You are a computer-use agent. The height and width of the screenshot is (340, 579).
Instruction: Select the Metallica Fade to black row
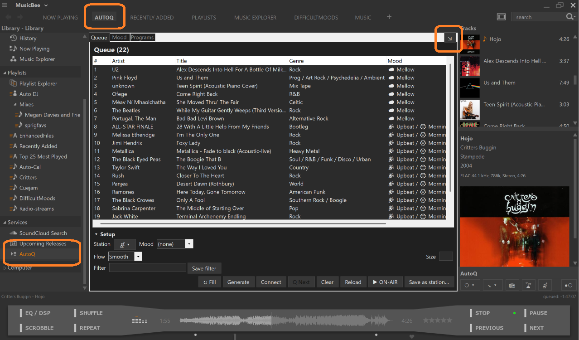[270, 151]
